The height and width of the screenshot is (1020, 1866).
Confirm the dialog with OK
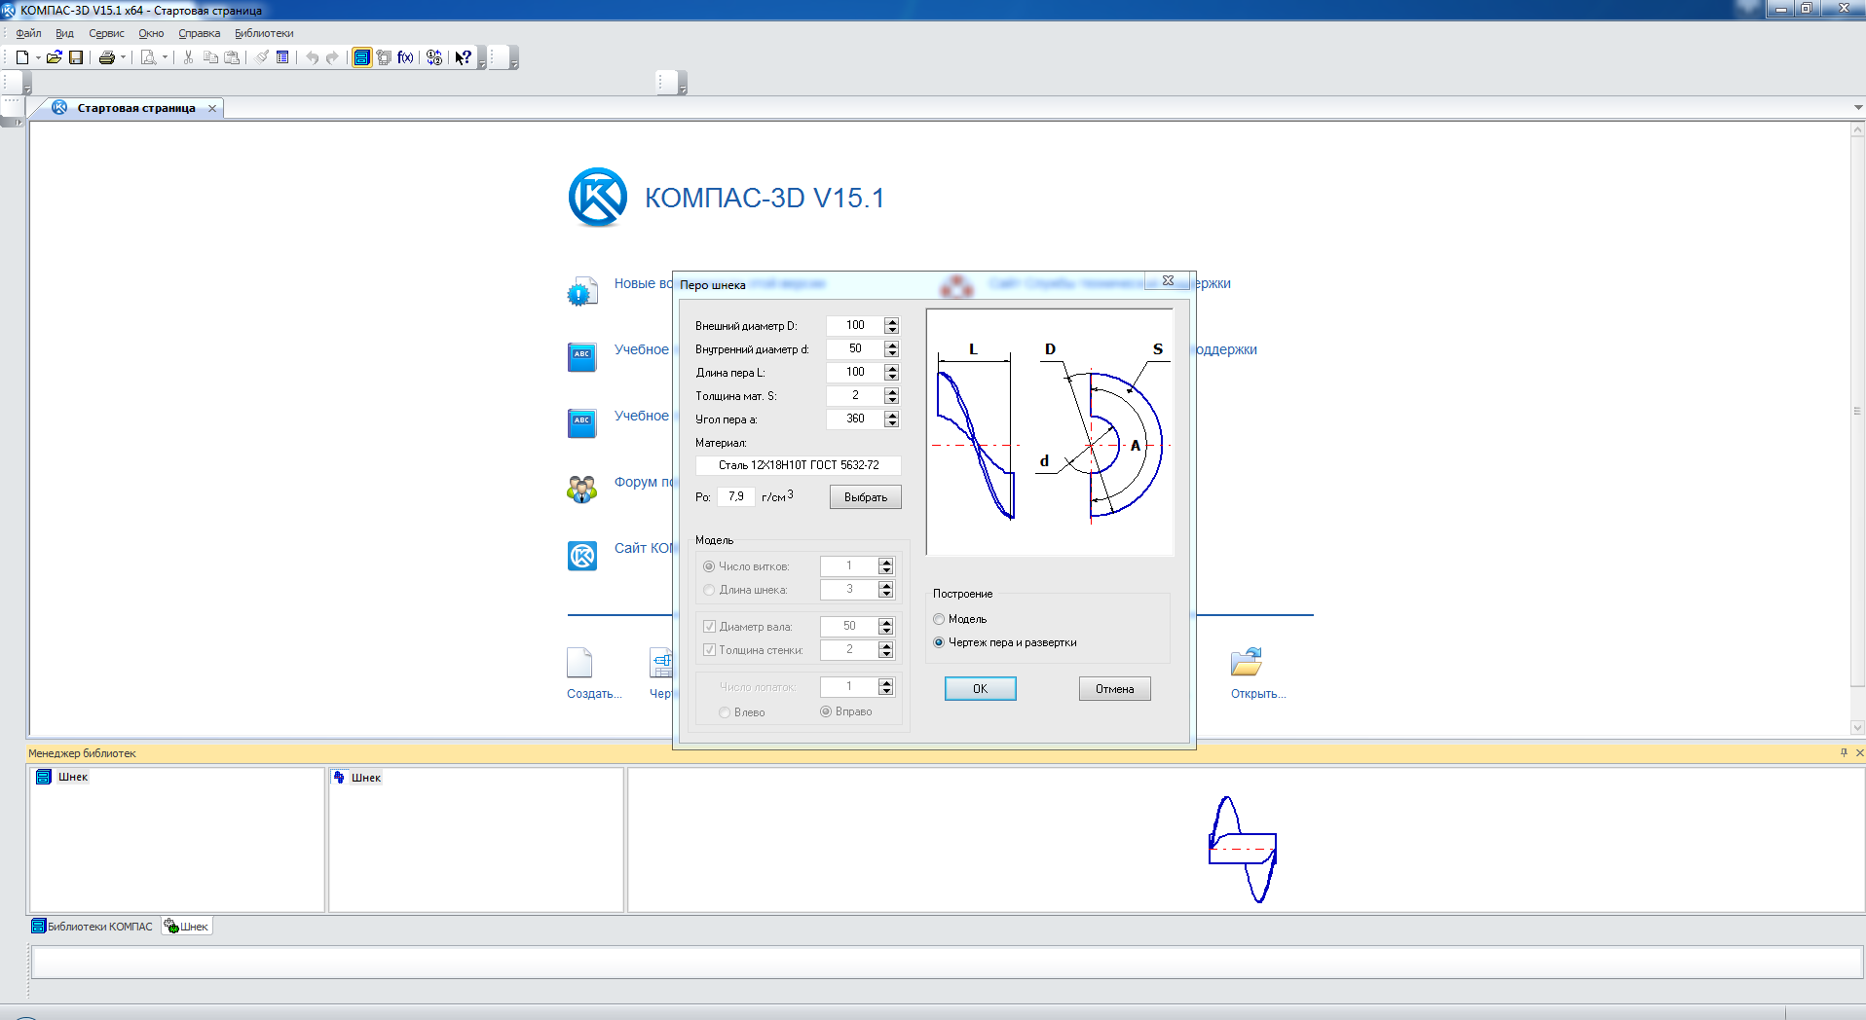click(981, 689)
